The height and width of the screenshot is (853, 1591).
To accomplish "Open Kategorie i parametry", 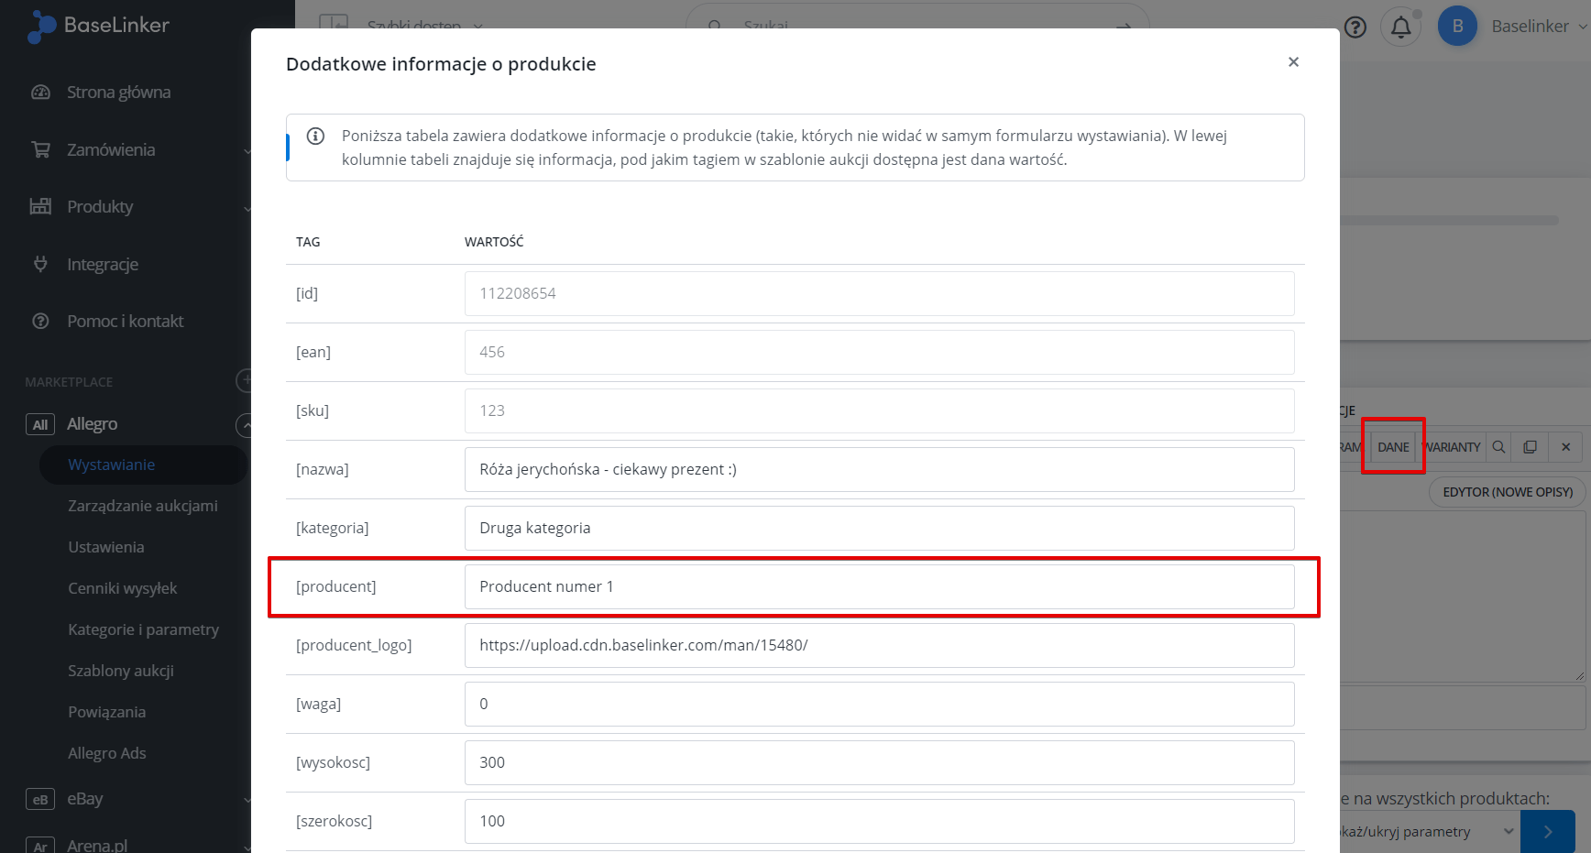I will pos(144,629).
